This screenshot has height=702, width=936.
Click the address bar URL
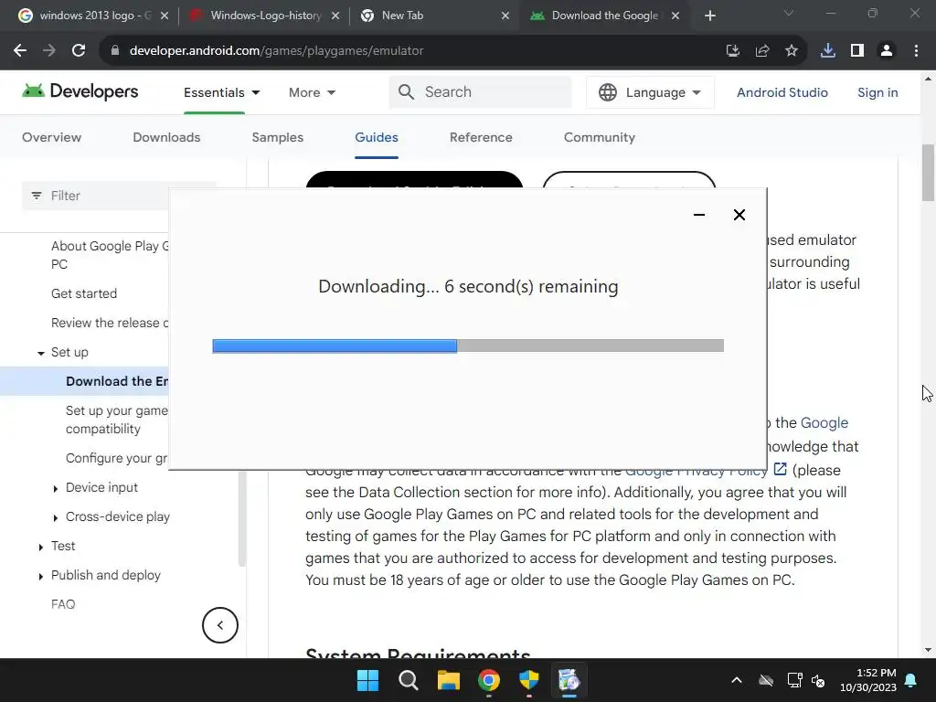point(276,51)
